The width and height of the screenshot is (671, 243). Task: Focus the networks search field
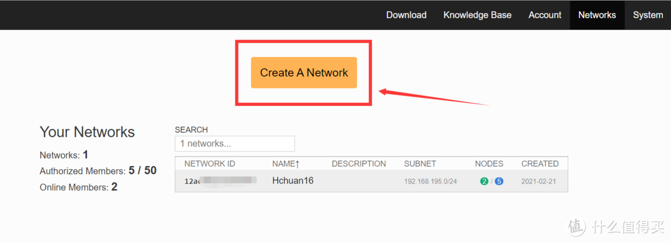(235, 144)
